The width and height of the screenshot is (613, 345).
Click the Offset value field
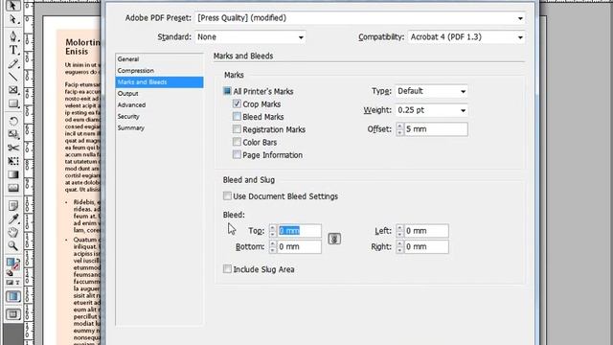point(436,129)
